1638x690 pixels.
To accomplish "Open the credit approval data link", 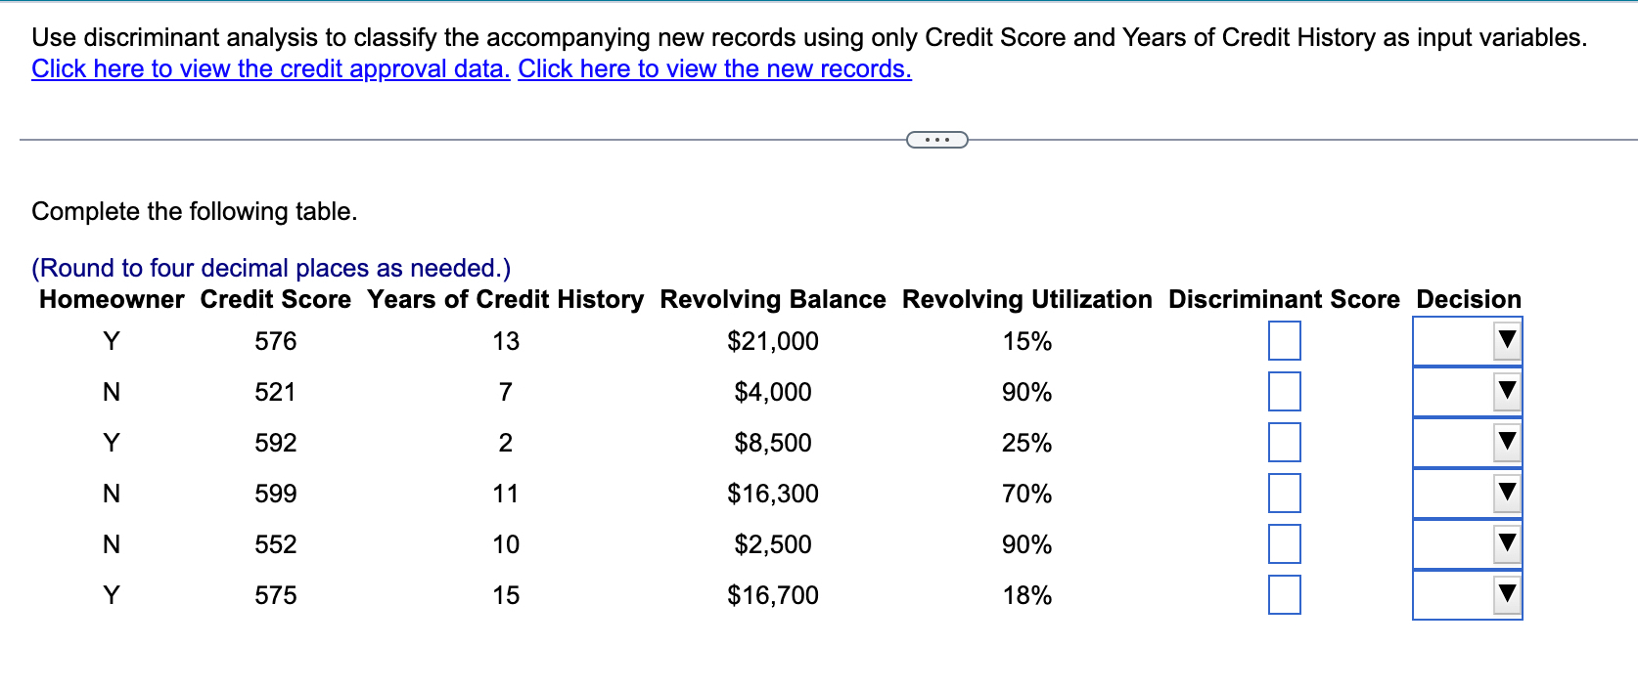I will tap(269, 68).
